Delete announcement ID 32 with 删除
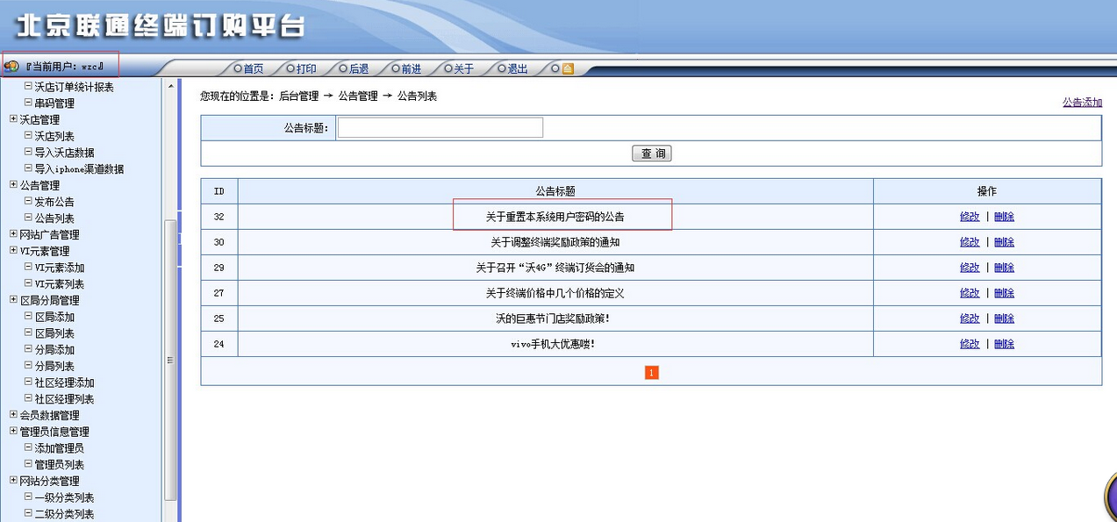 [x=1004, y=217]
